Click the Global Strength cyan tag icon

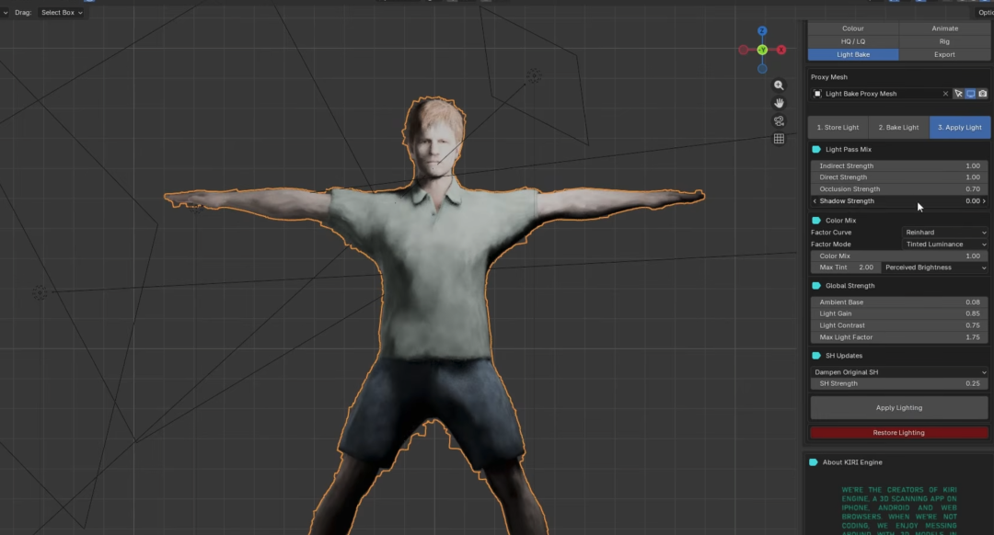tap(816, 286)
